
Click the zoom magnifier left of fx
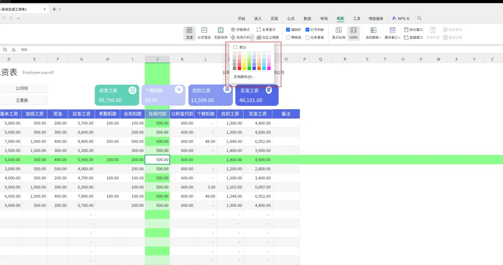[5, 50]
